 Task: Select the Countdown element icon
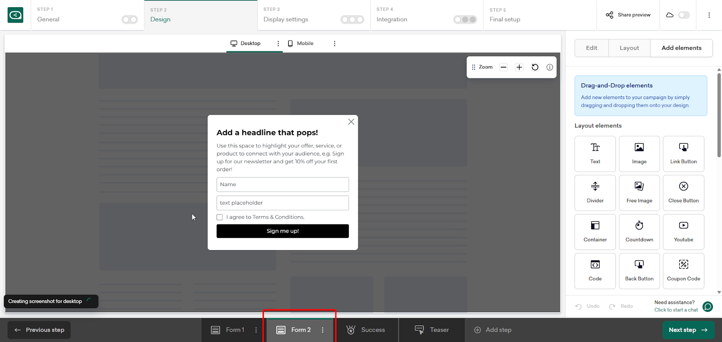point(639,226)
